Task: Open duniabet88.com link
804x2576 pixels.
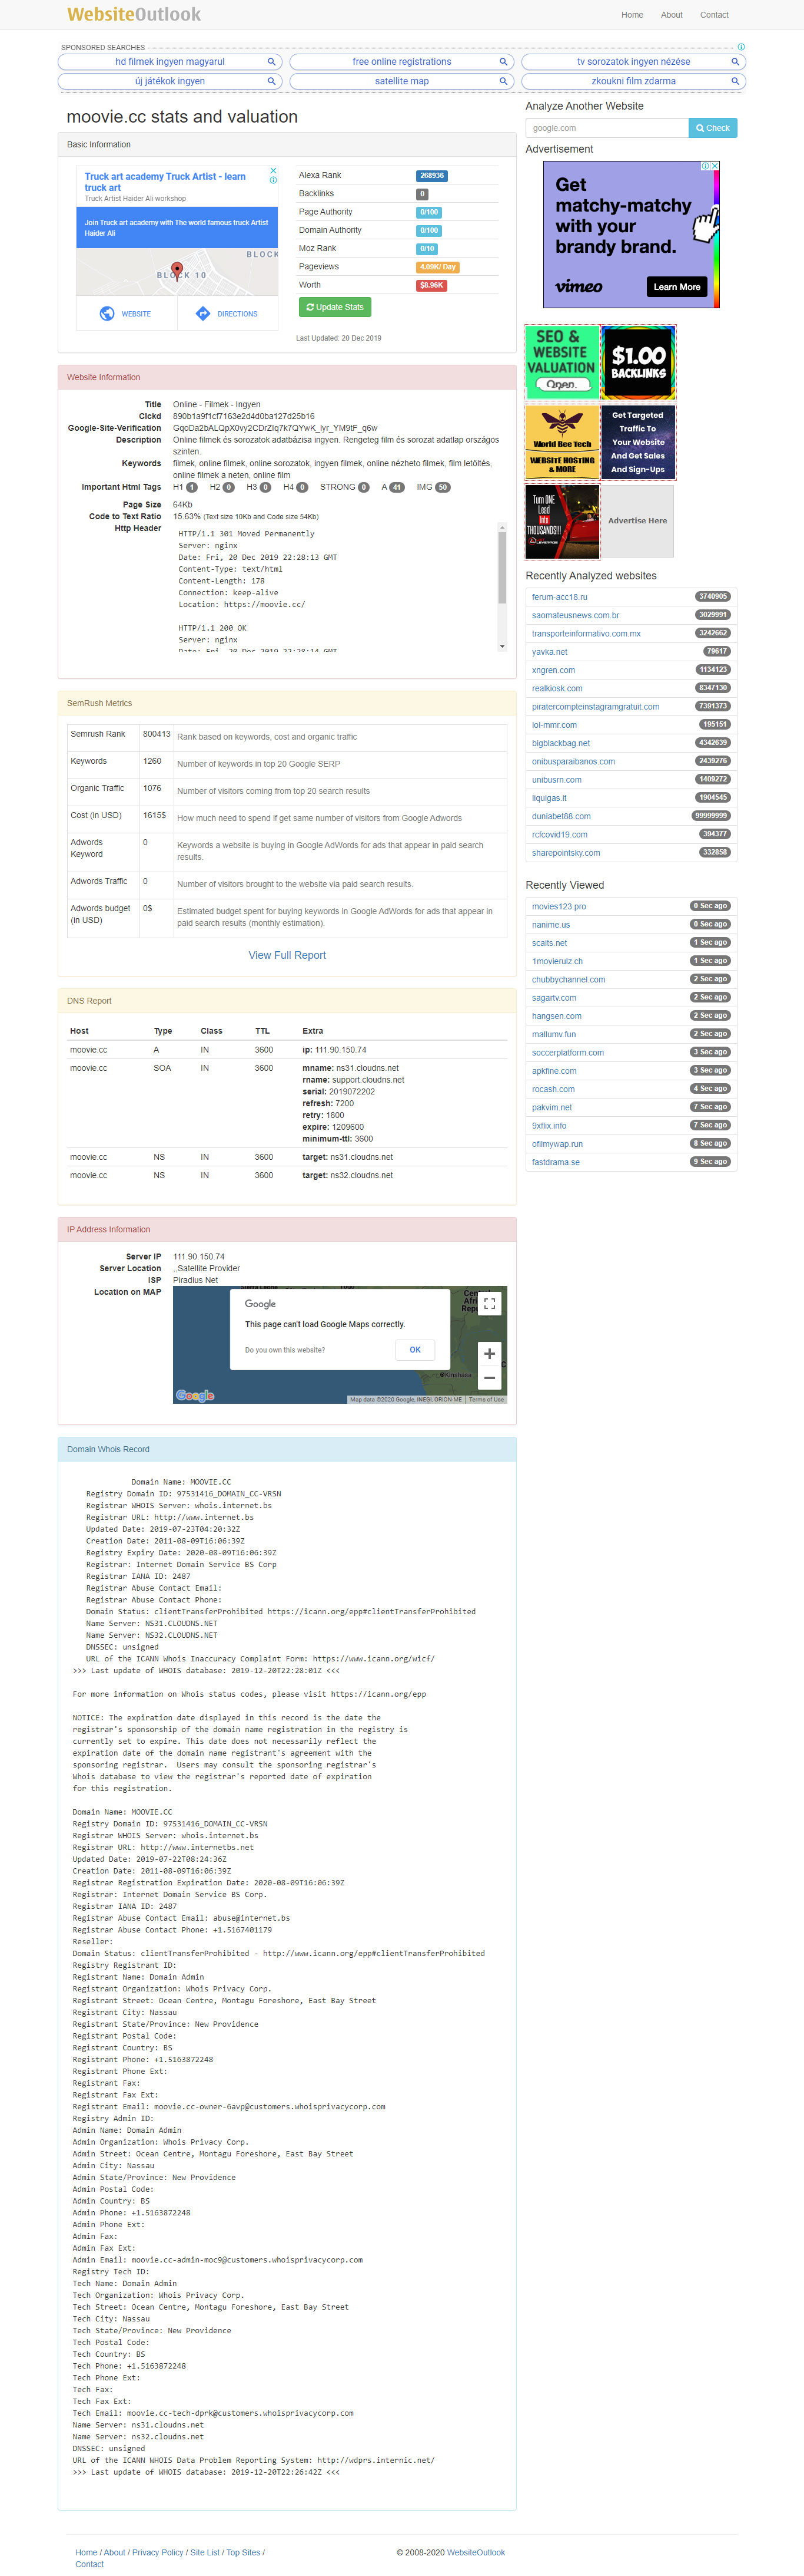Action: [x=562, y=816]
